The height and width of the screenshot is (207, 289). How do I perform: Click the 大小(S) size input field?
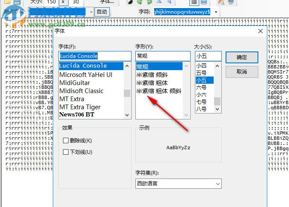click(x=208, y=56)
